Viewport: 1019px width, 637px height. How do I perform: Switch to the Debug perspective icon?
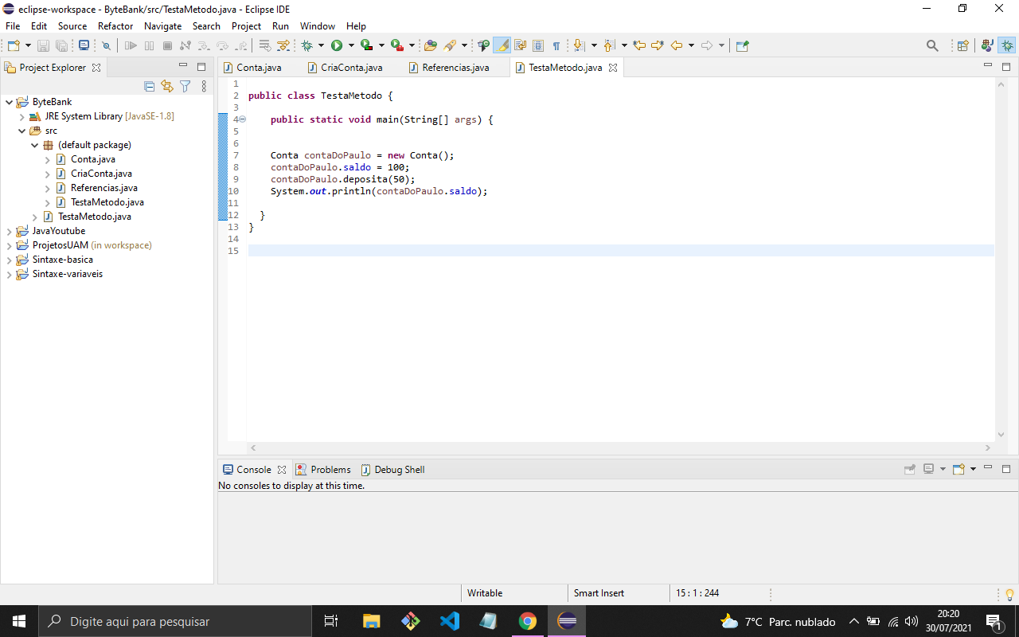click(x=1008, y=46)
